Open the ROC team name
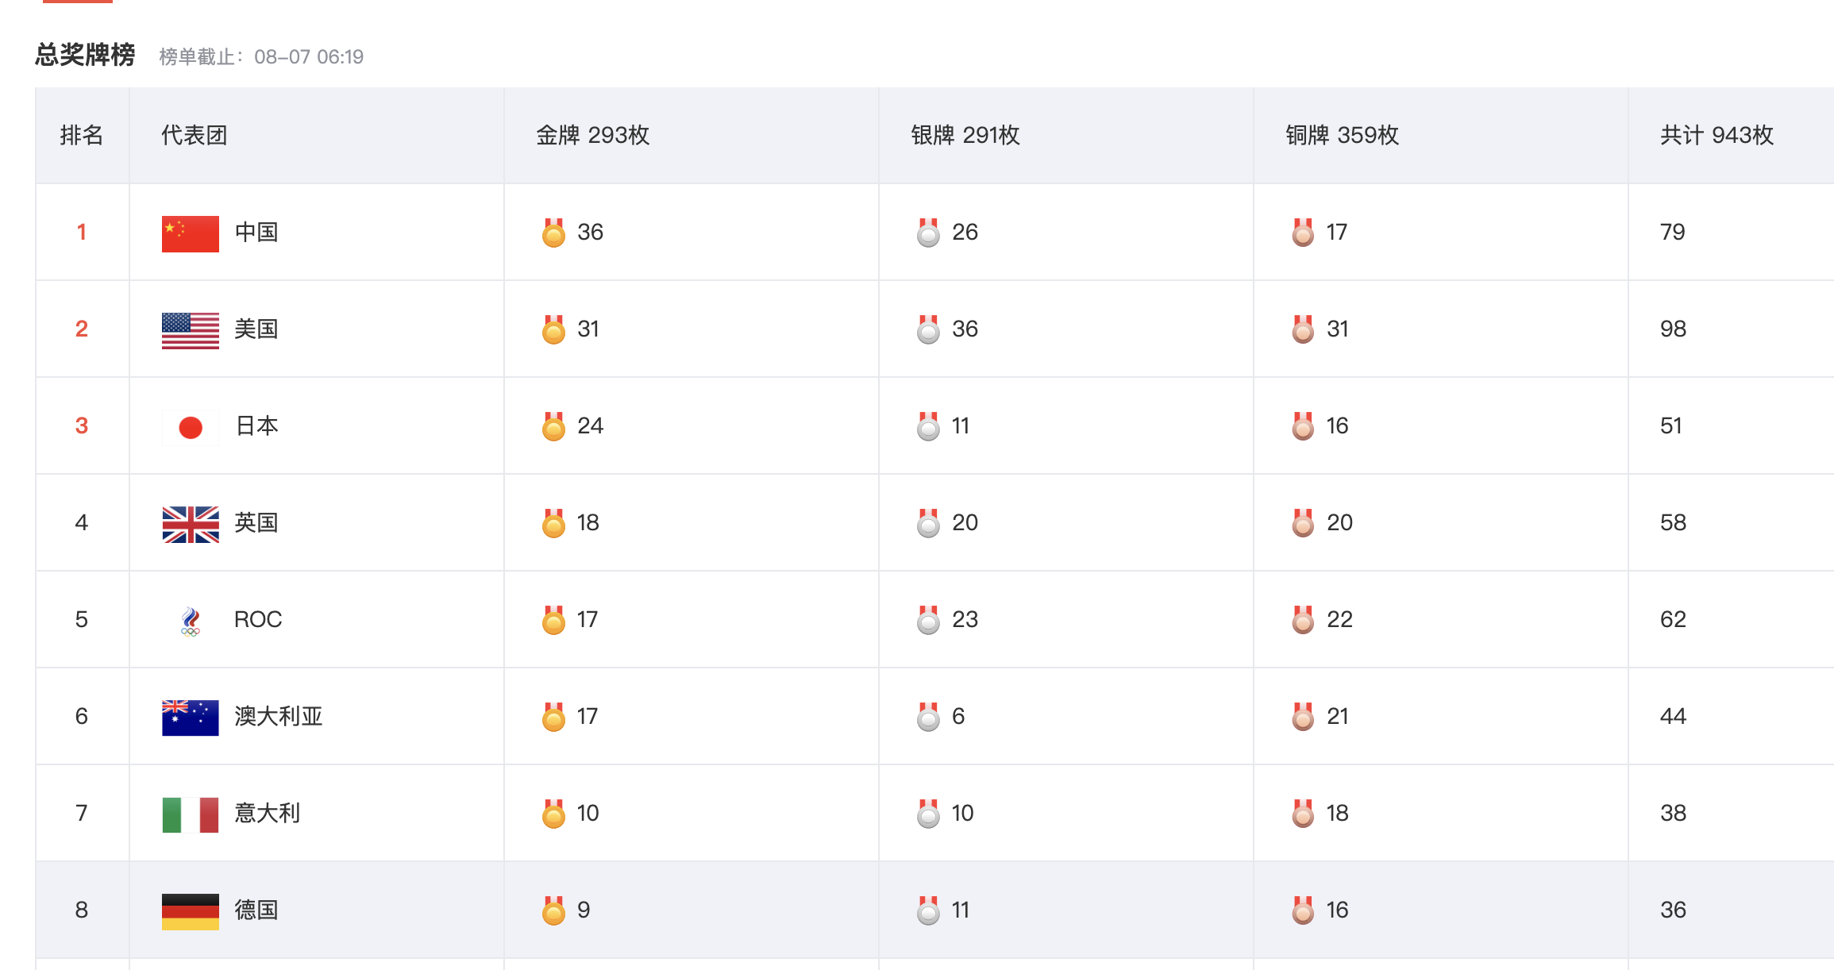The height and width of the screenshot is (970, 1834). 258,620
